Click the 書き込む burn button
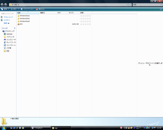This screenshot has width=163, height=130. pos(40,9)
